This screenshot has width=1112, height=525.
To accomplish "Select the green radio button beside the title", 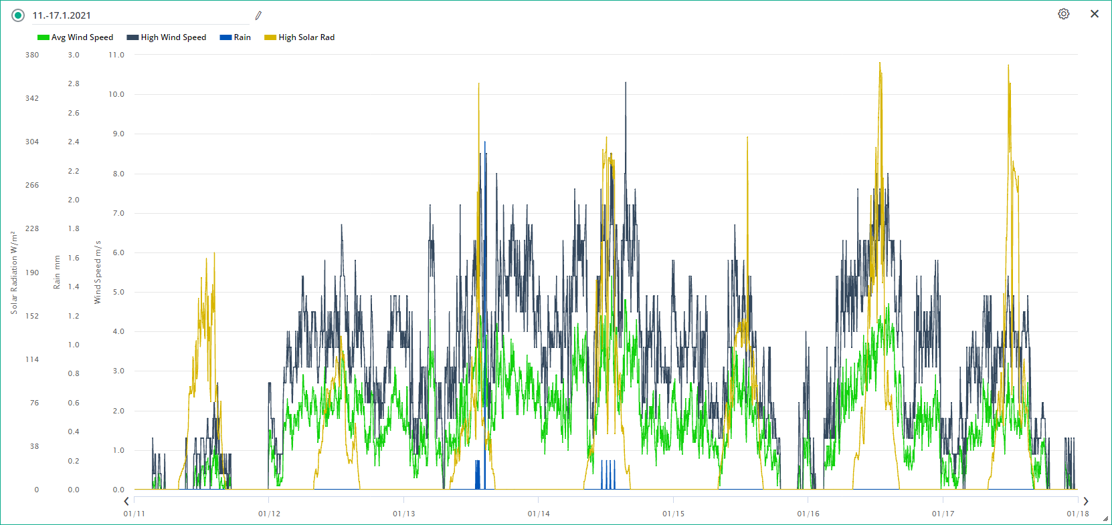I will click(18, 15).
